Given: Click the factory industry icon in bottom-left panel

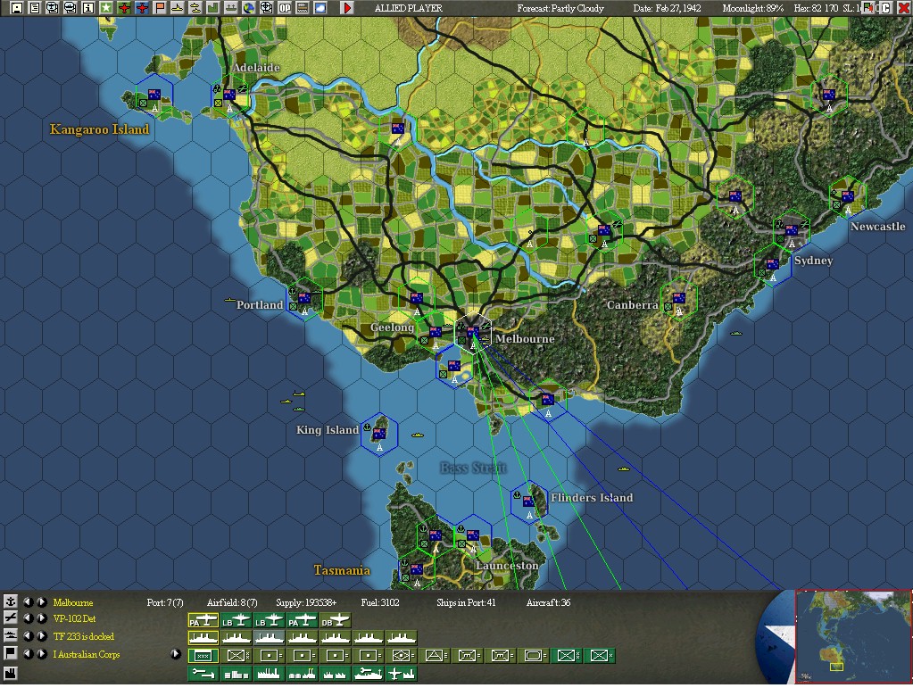Looking at the screenshot, I should (x=11, y=673).
